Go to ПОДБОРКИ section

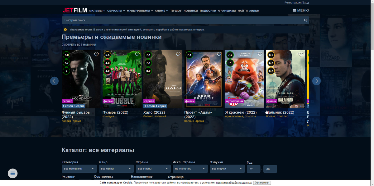pyautogui.click(x=208, y=11)
